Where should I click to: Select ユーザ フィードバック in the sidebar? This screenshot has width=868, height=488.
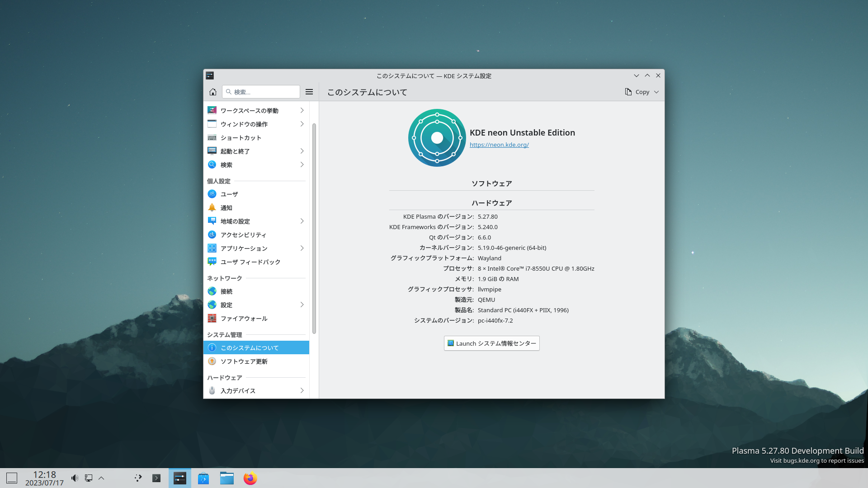(250, 262)
